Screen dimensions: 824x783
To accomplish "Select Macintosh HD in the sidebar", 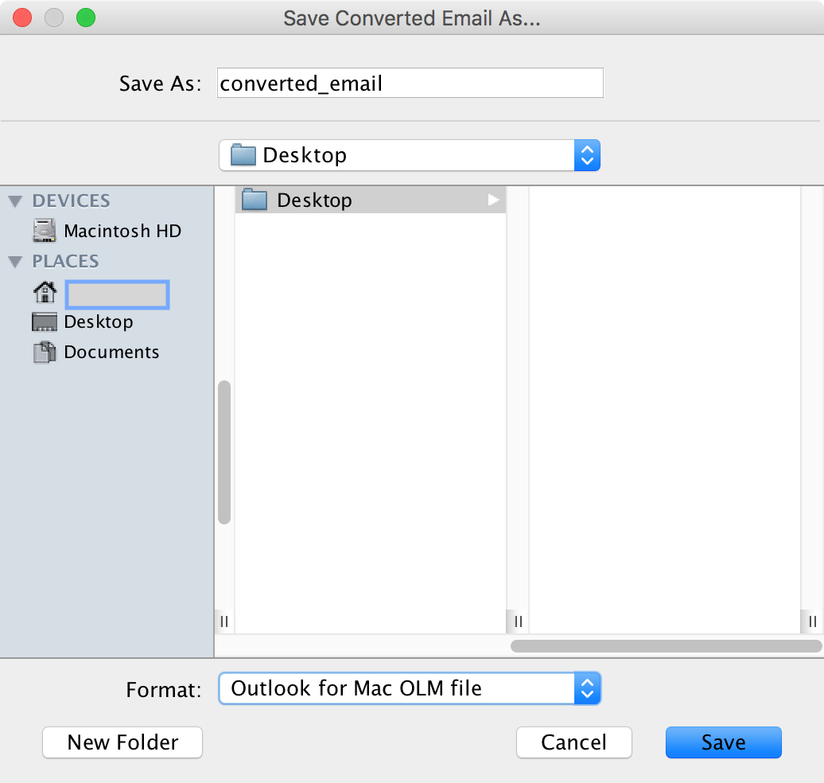I will tap(122, 231).
